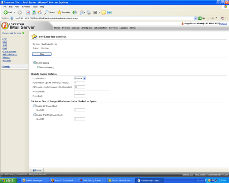Click the green up arrow beside Return to All Services

point(23,33)
